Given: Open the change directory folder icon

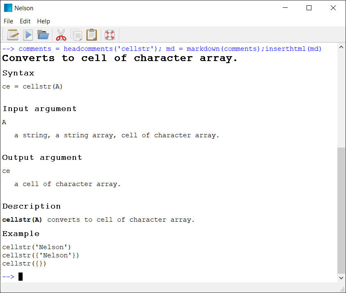Looking at the screenshot, I should (43, 35).
